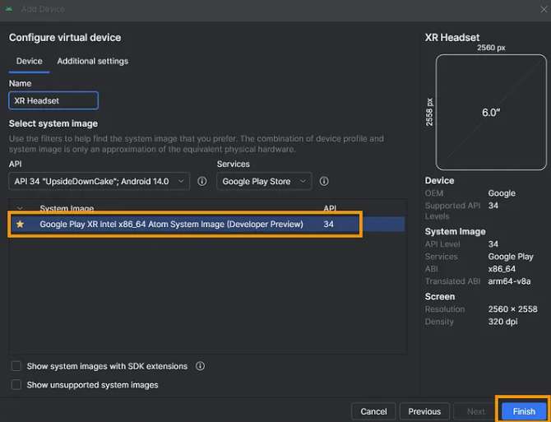Click info icon beside API dropdown
Viewport: 551px width, 422px height.
[201, 181]
